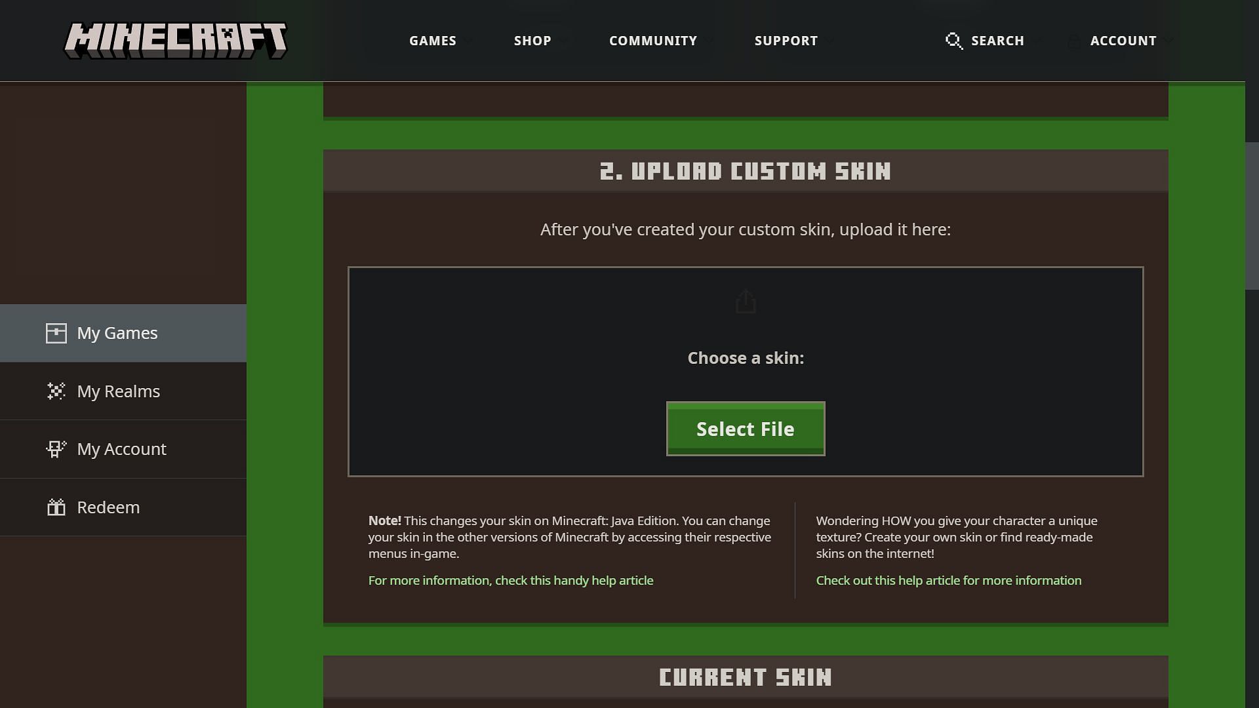Open the handy help article link
This screenshot has height=708, width=1259.
click(511, 580)
